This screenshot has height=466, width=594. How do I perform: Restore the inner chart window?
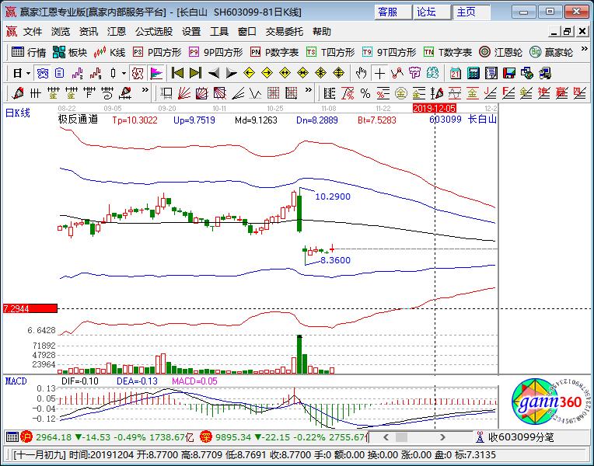point(568,32)
